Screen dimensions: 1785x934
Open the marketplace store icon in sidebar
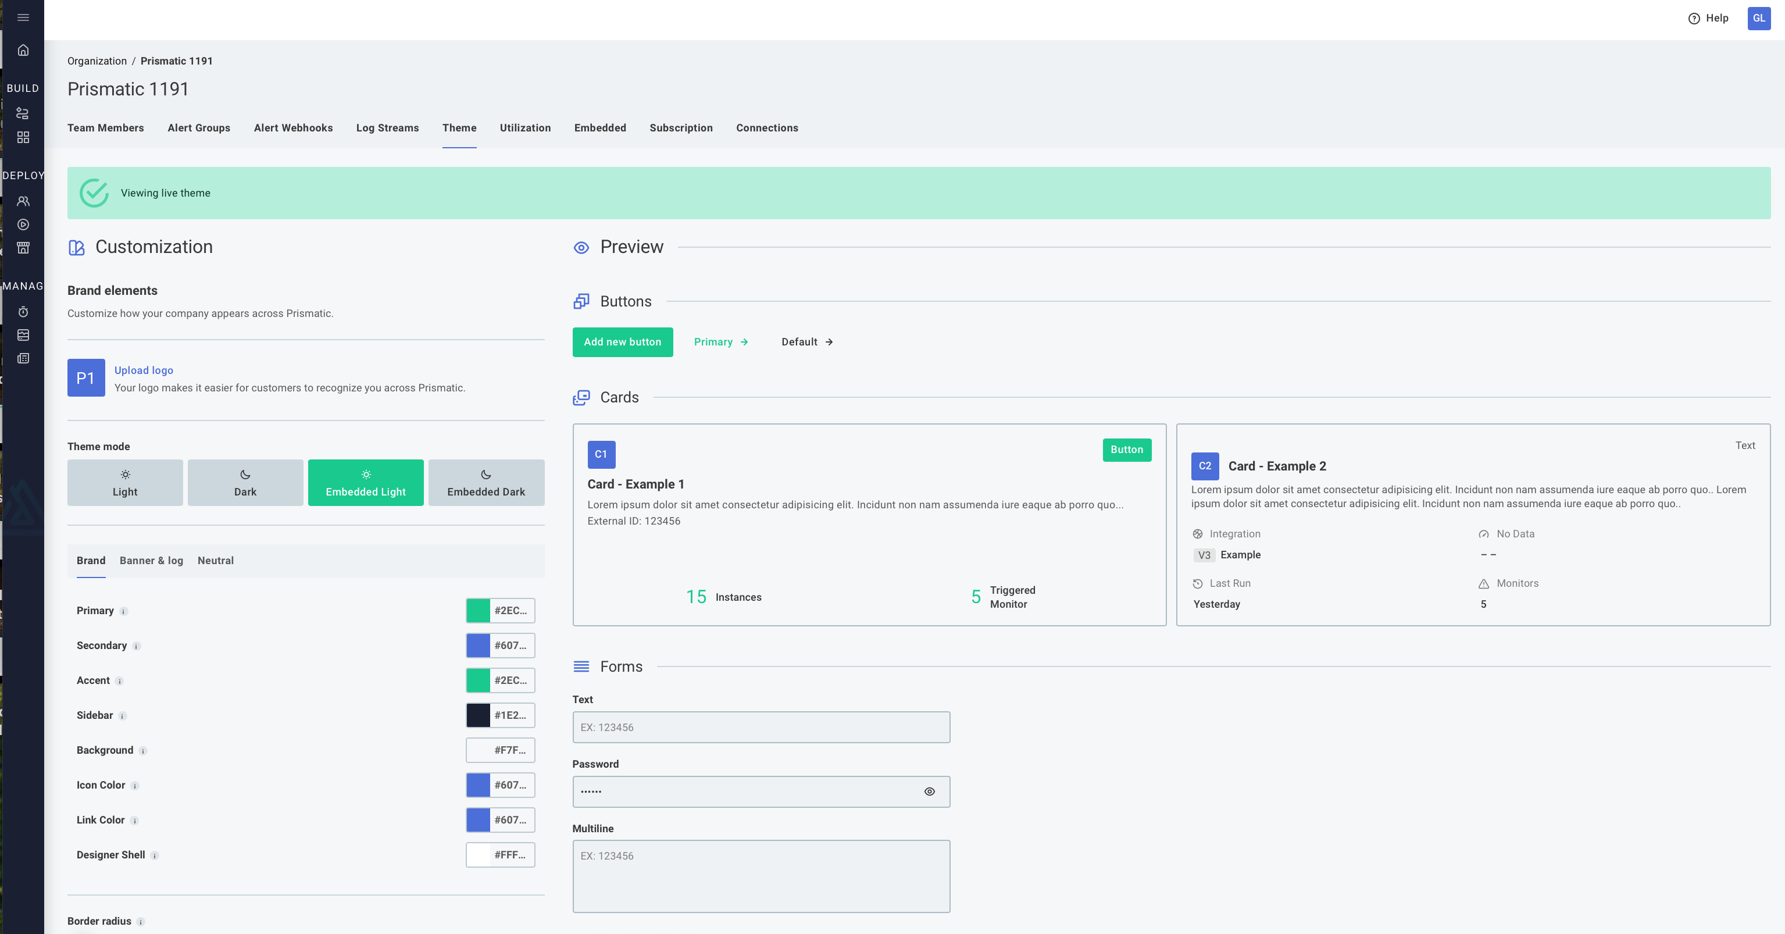click(23, 247)
